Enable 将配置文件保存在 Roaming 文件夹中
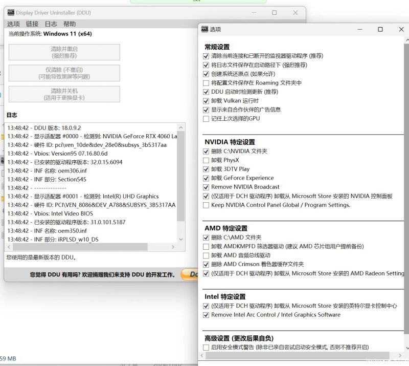The image size is (409, 366). (206, 83)
